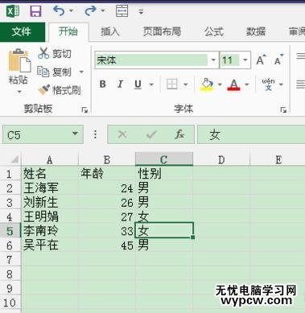Select column D header

221,160
